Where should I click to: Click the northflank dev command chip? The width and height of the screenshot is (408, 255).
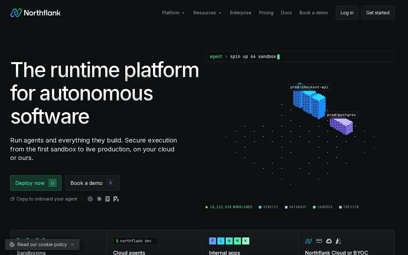point(135,241)
